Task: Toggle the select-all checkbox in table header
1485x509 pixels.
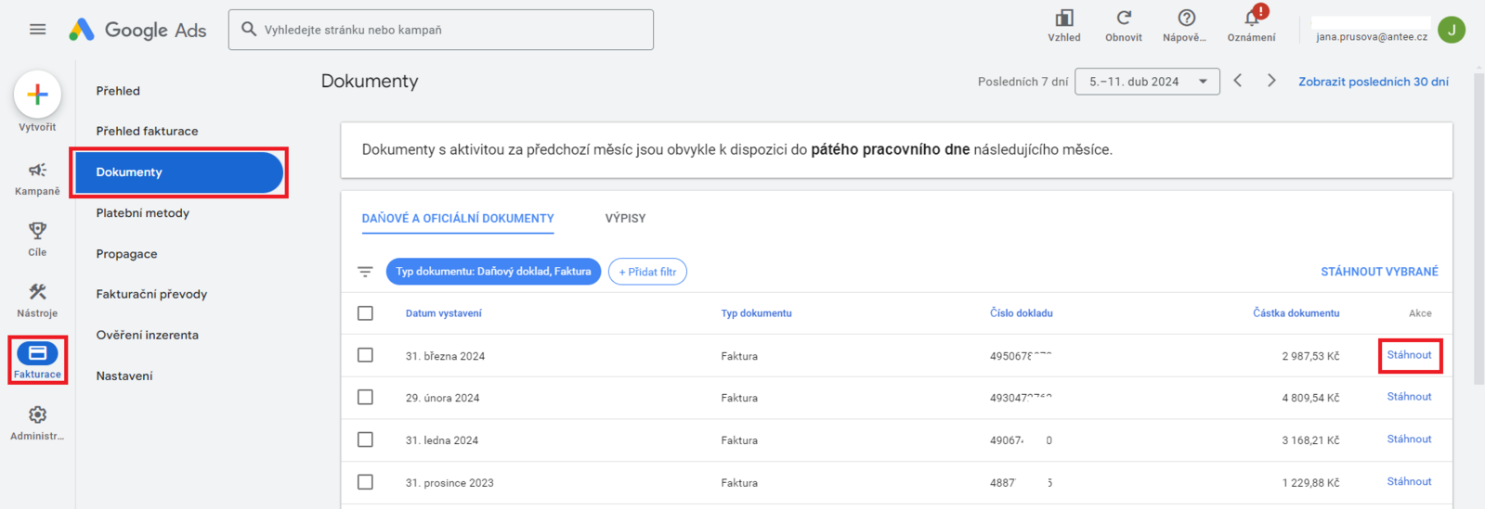Action: [365, 313]
